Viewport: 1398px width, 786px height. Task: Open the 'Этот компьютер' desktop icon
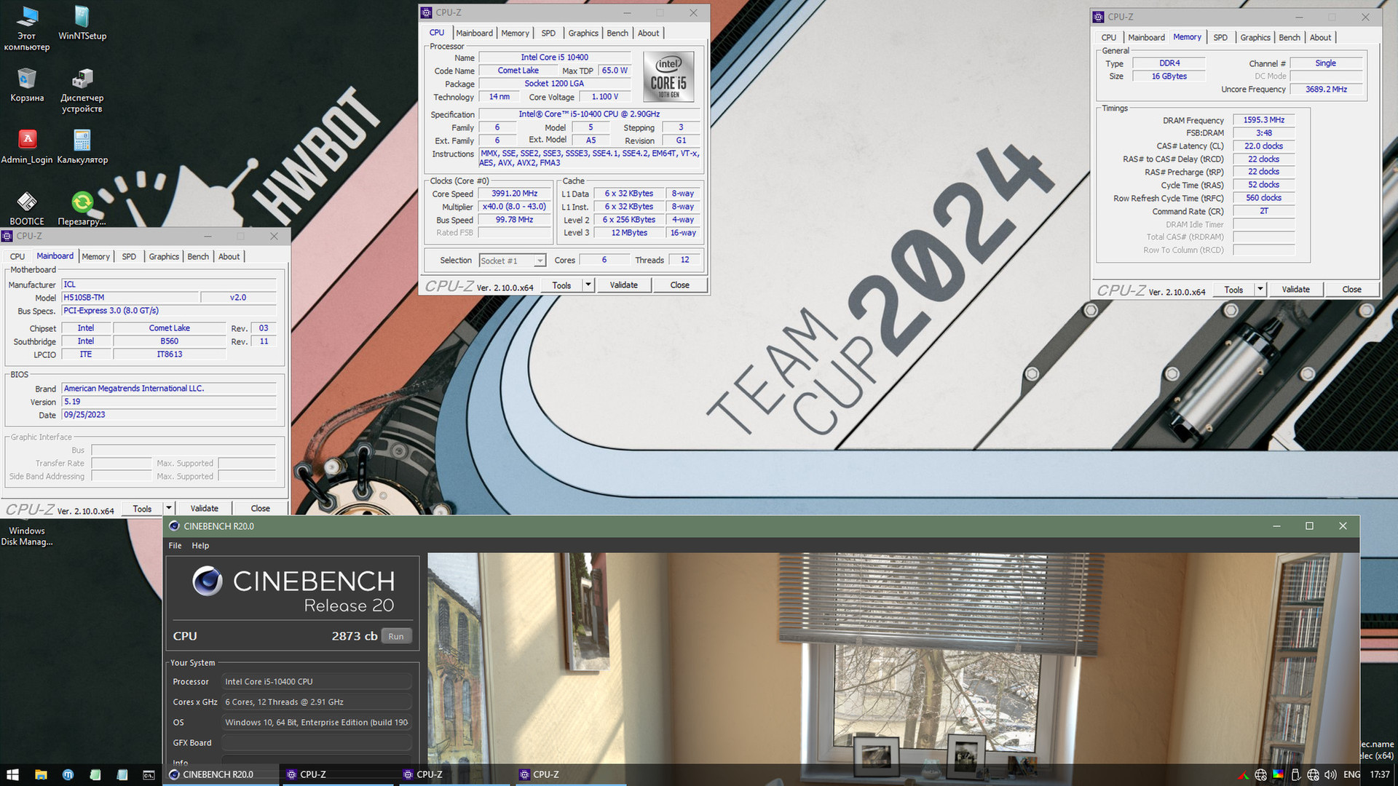(x=27, y=28)
